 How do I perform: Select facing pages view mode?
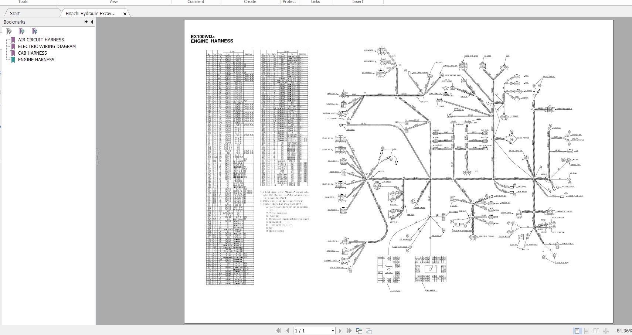click(596, 331)
